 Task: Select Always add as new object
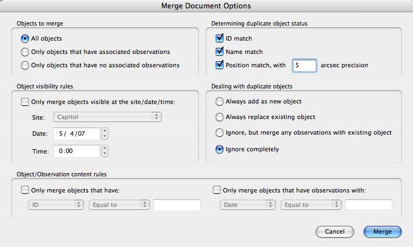pos(219,101)
